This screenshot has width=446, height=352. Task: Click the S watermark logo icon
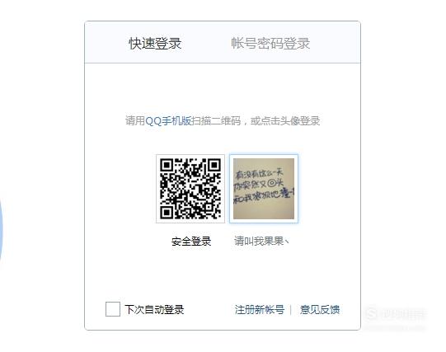tap(371, 313)
